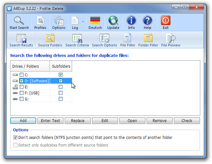This screenshot has width=212, height=164.
Task: Open the Options gear-and-checklist icon
Action: [59, 21]
